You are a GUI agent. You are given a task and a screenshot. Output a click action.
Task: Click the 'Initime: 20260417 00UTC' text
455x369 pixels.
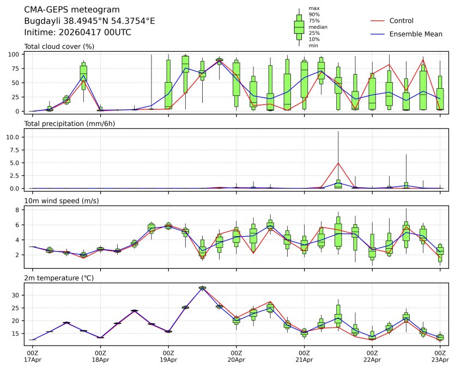(x=77, y=33)
